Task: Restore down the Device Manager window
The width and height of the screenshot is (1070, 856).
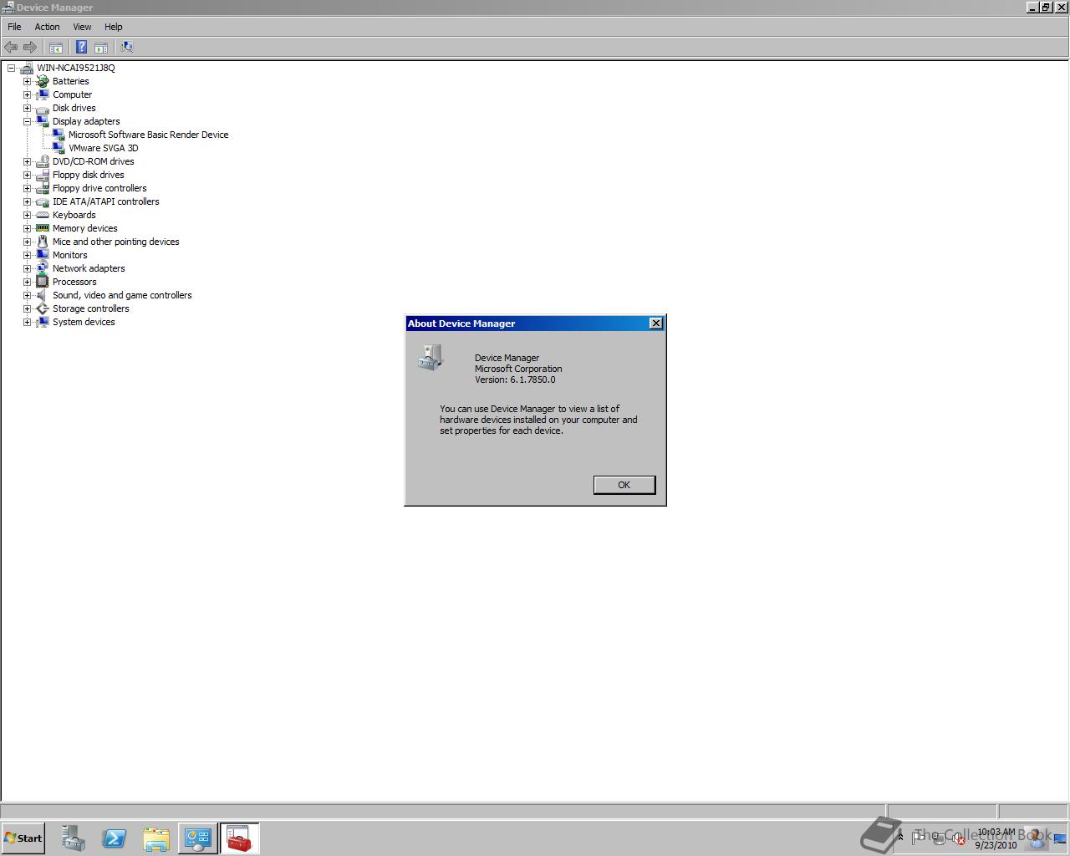Action: pyautogui.click(x=1046, y=8)
